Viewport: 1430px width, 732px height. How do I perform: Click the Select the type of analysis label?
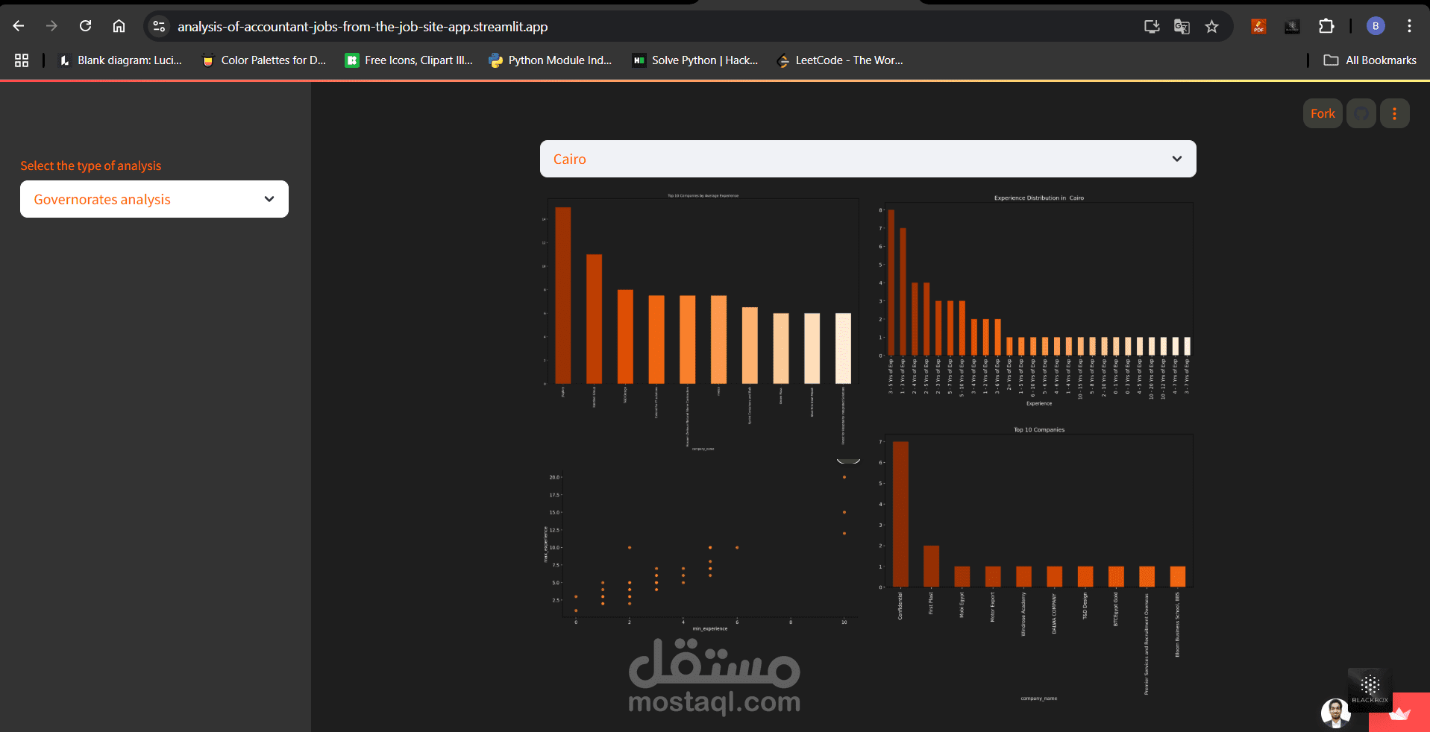[90, 165]
